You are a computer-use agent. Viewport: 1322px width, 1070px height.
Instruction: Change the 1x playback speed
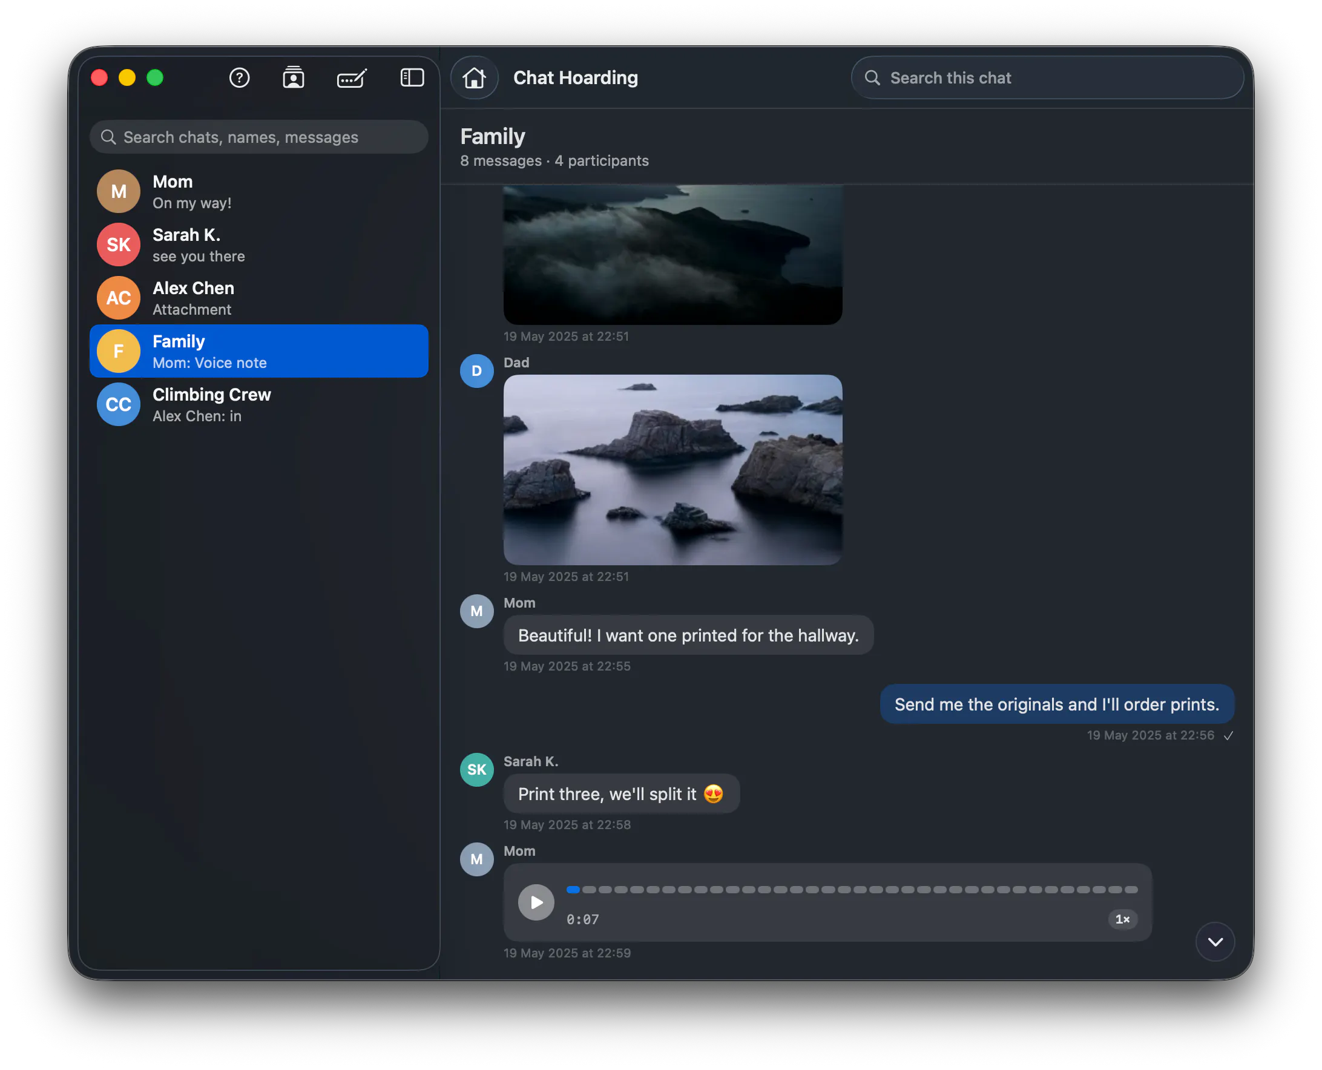pos(1122,919)
